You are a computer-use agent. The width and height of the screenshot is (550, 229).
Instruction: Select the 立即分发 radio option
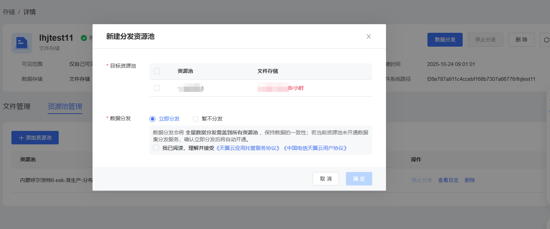tap(153, 119)
